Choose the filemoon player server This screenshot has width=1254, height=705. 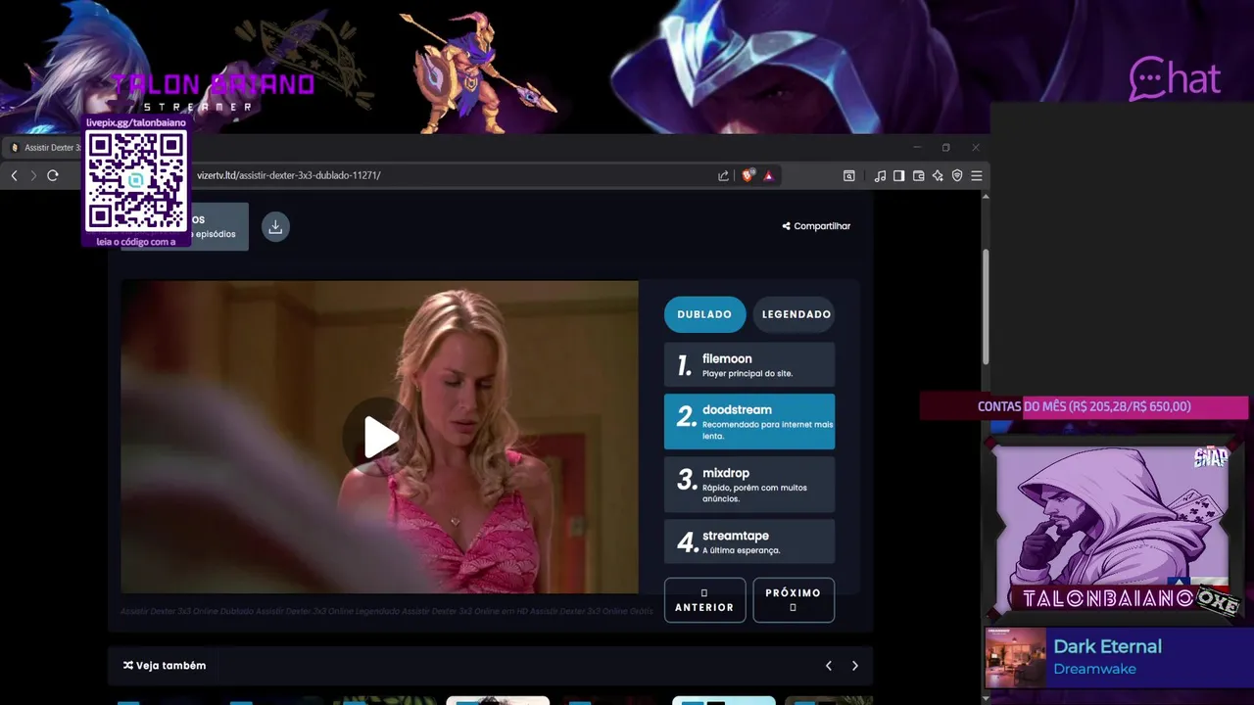click(x=749, y=365)
